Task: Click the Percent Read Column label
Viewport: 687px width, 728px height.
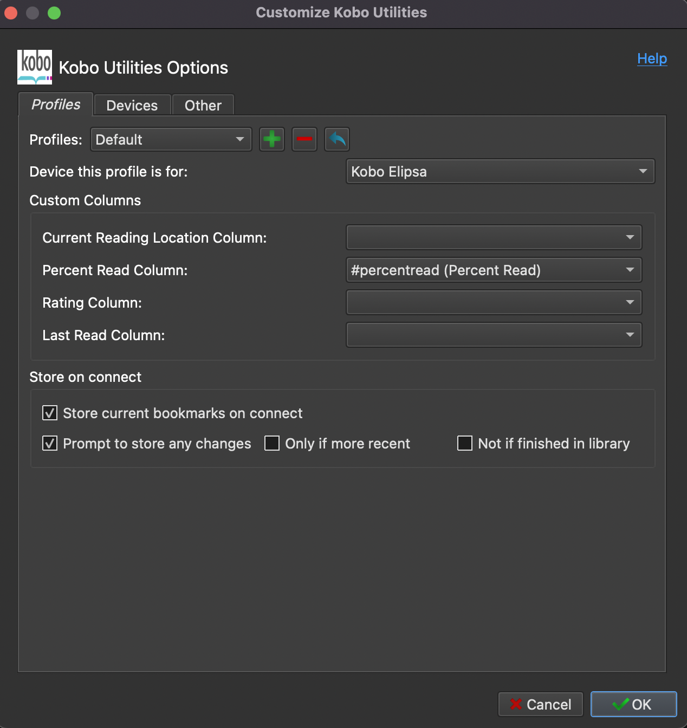Action: 115,270
